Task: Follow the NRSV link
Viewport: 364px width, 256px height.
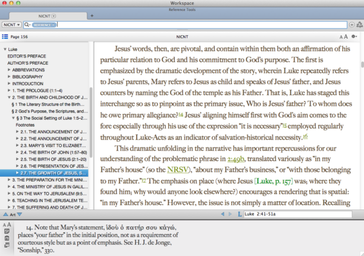Action: click(178, 170)
